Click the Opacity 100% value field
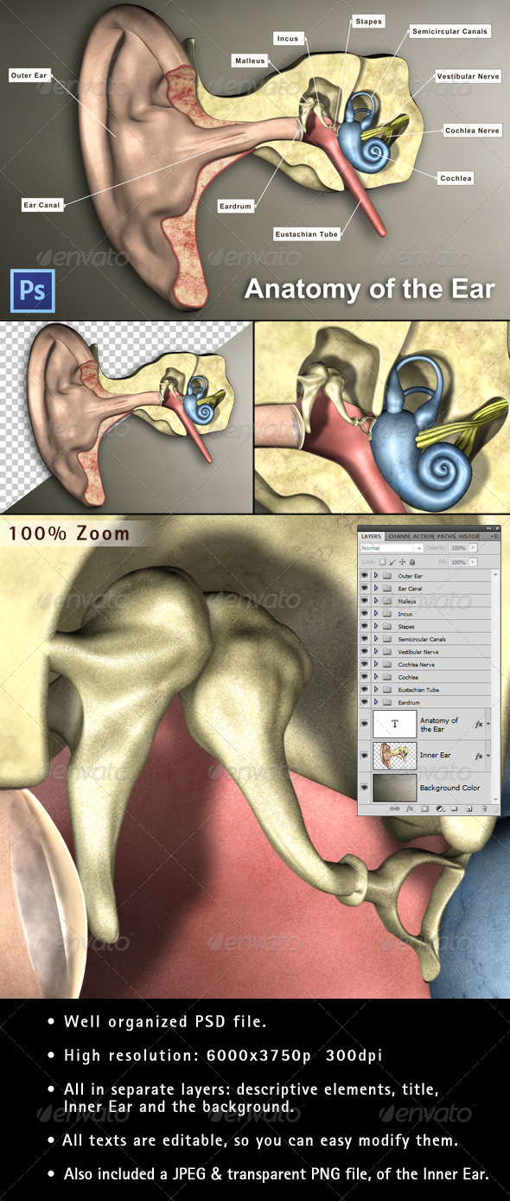Image resolution: width=510 pixels, height=1201 pixels. coord(457,548)
